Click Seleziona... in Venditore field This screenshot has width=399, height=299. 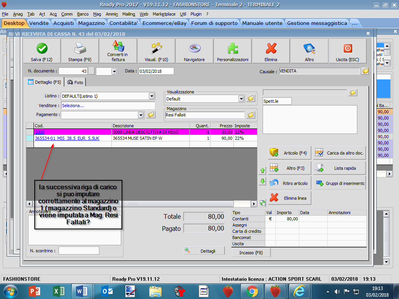pos(73,106)
